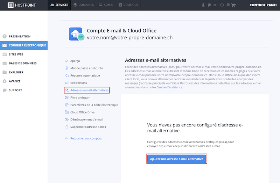
Task: Open the Boutique tab
Action: point(128,5)
